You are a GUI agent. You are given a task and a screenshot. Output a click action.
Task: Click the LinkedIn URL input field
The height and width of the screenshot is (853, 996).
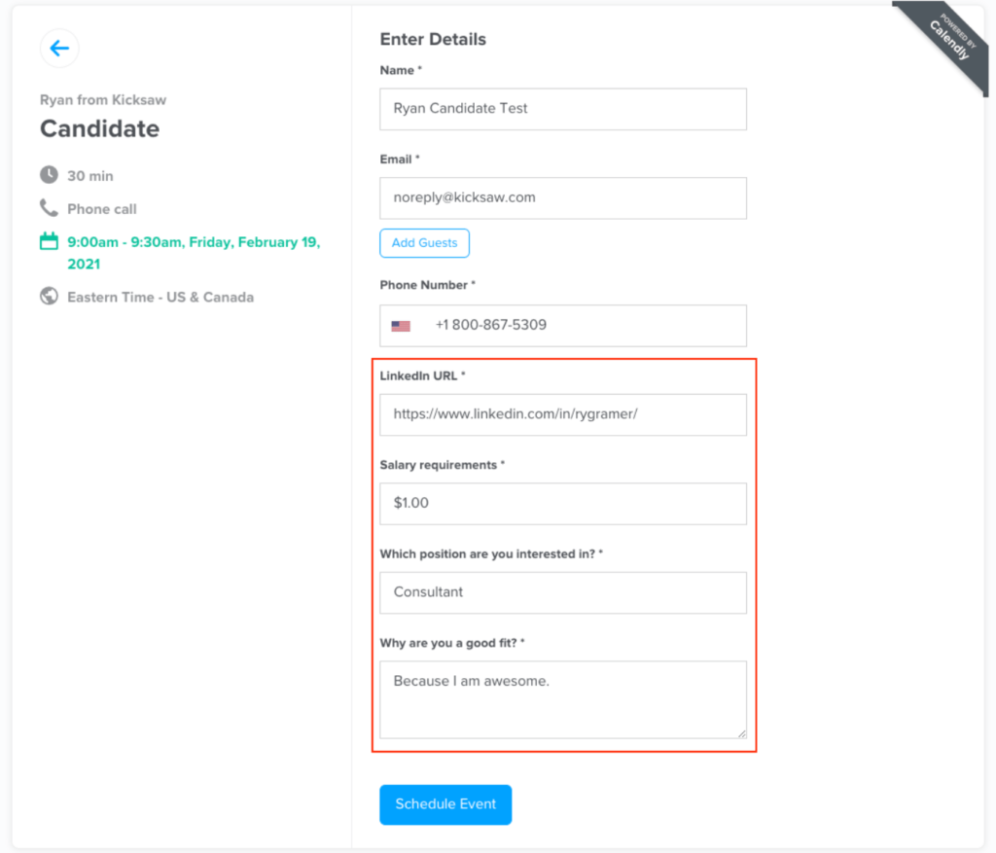(563, 414)
